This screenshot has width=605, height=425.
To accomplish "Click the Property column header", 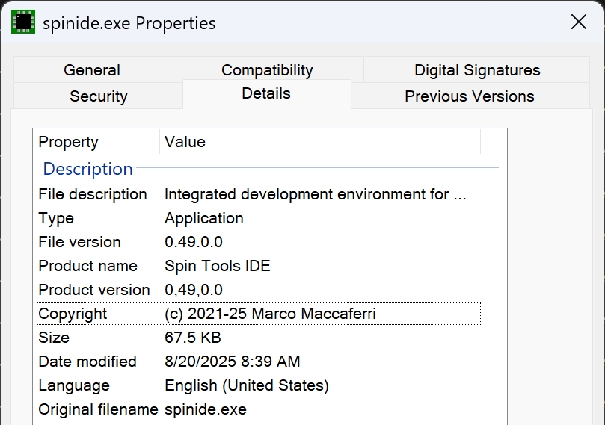I will [96, 142].
